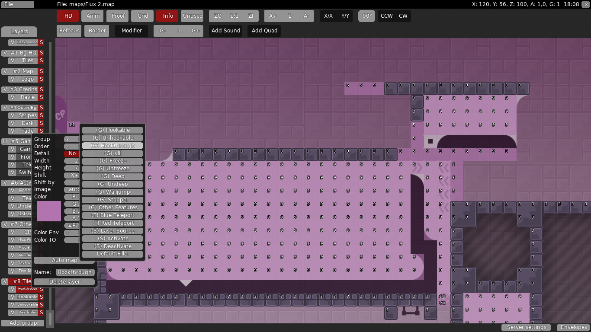Flip vertically with the Y/Y button
Image resolution: width=591 pixels, height=332 pixels.
click(345, 16)
